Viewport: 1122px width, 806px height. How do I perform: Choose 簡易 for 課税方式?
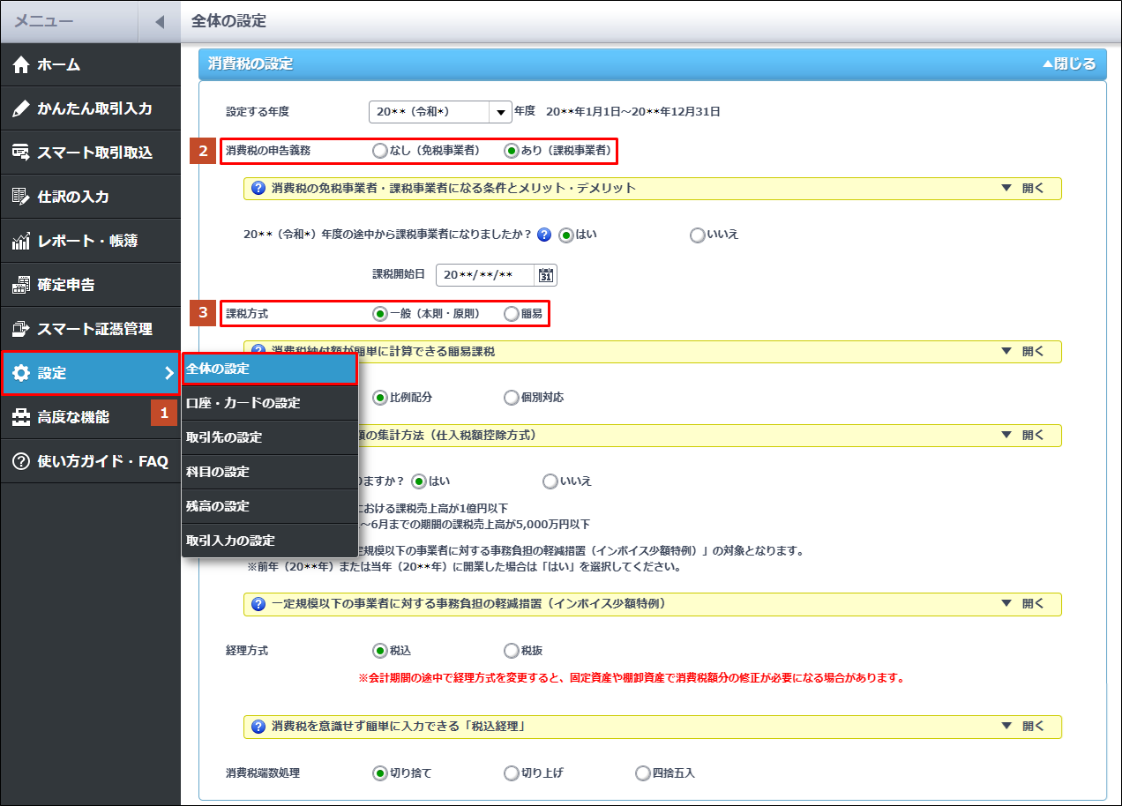click(512, 313)
